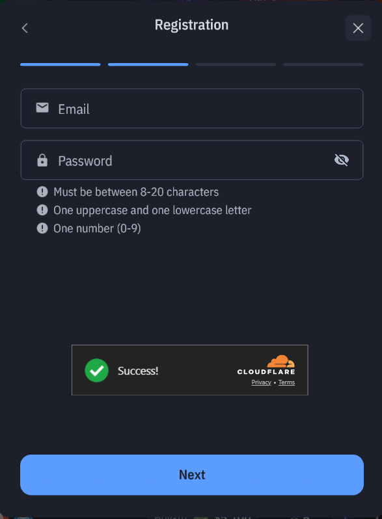Screen dimensions: 382x519
Task: Click the padlock icon in Password field
Action: [42, 160]
